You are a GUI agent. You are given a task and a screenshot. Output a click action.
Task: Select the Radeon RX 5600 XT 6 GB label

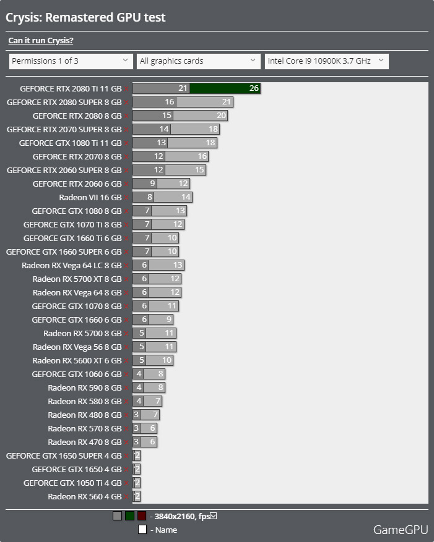point(77,361)
